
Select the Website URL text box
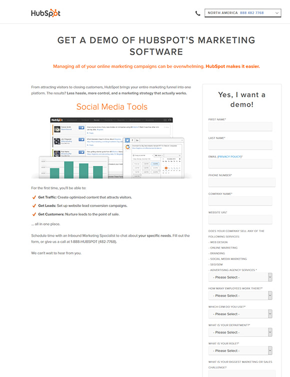(x=240, y=220)
